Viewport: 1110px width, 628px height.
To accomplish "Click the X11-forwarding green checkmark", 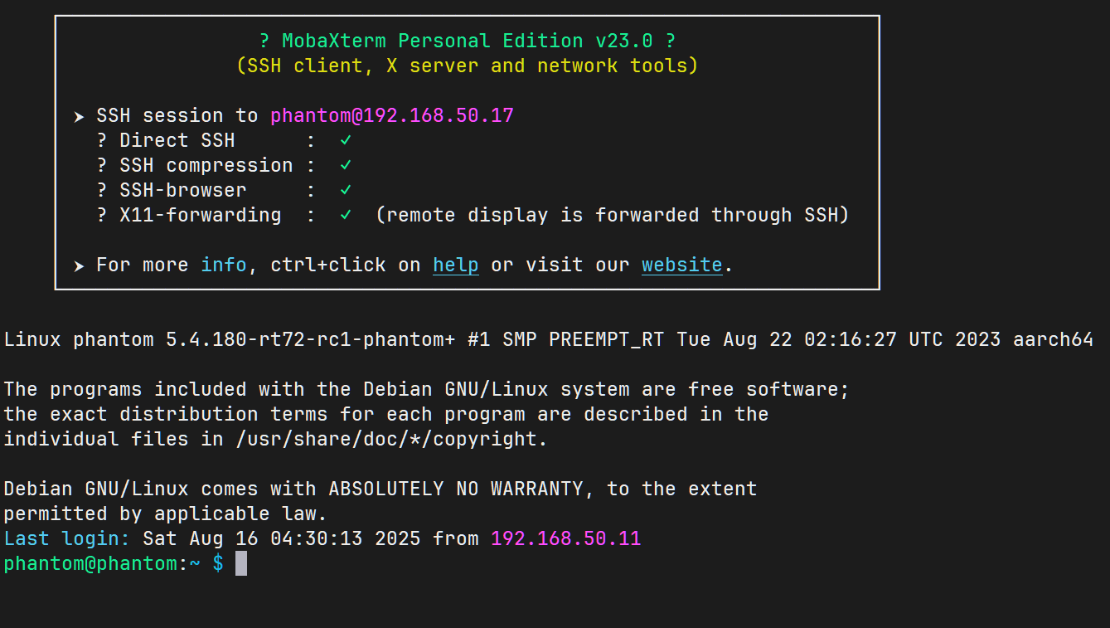I will coord(346,215).
